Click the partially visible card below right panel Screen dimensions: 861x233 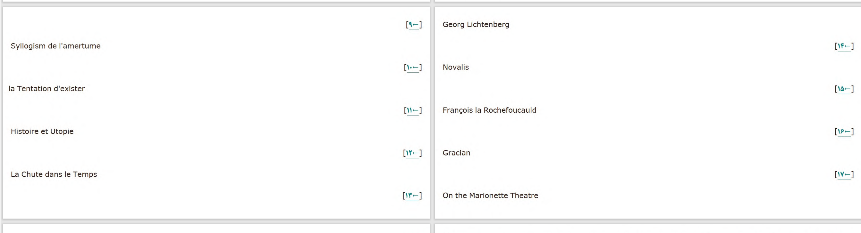648,229
